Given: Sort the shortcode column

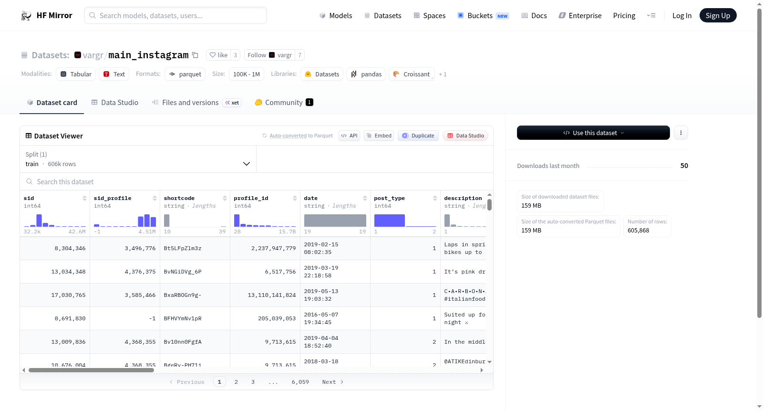Looking at the screenshot, I should click(225, 198).
